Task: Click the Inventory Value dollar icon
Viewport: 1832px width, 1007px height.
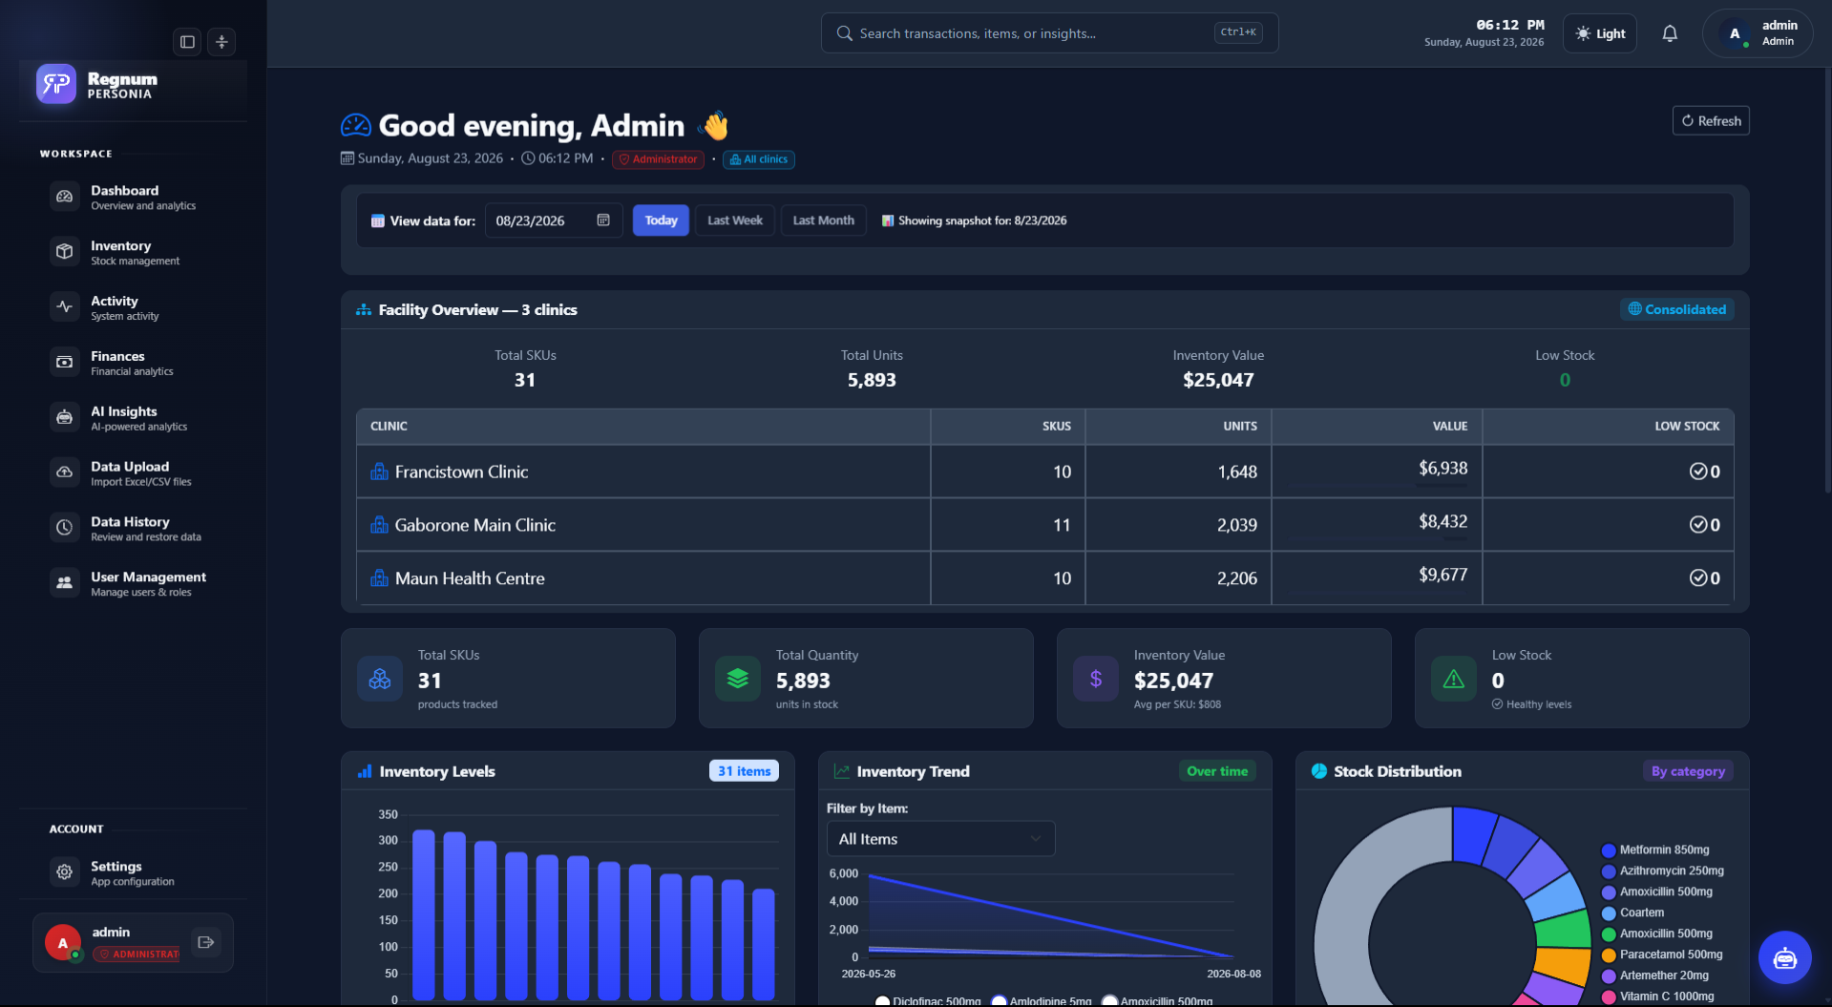Action: (1096, 679)
